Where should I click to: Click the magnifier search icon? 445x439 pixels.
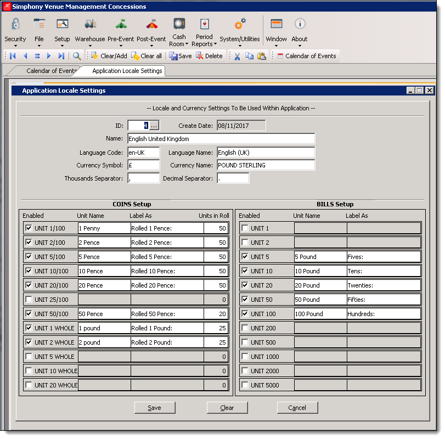pos(77,56)
